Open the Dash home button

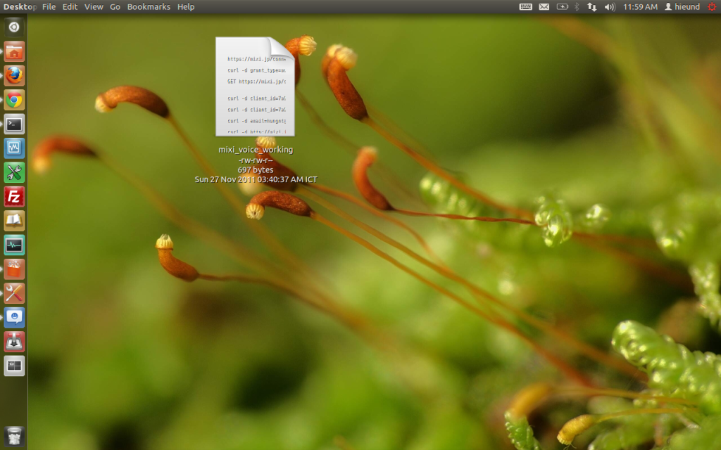(14, 27)
